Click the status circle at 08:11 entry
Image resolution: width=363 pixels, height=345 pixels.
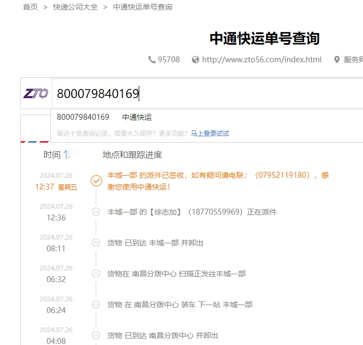click(96, 243)
